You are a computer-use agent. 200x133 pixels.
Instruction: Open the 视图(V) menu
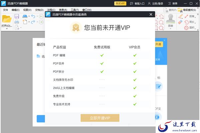click(27, 10)
